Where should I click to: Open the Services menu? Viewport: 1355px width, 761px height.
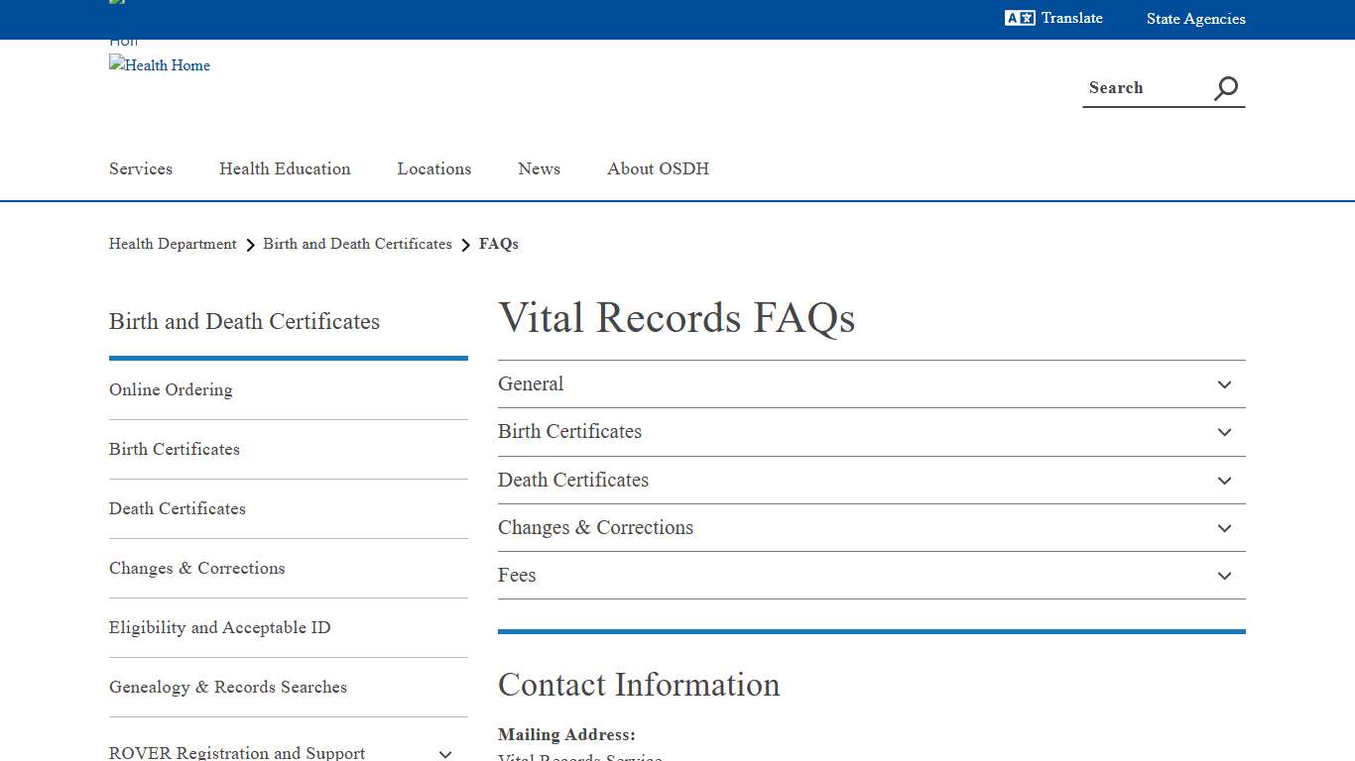click(140, 169)
